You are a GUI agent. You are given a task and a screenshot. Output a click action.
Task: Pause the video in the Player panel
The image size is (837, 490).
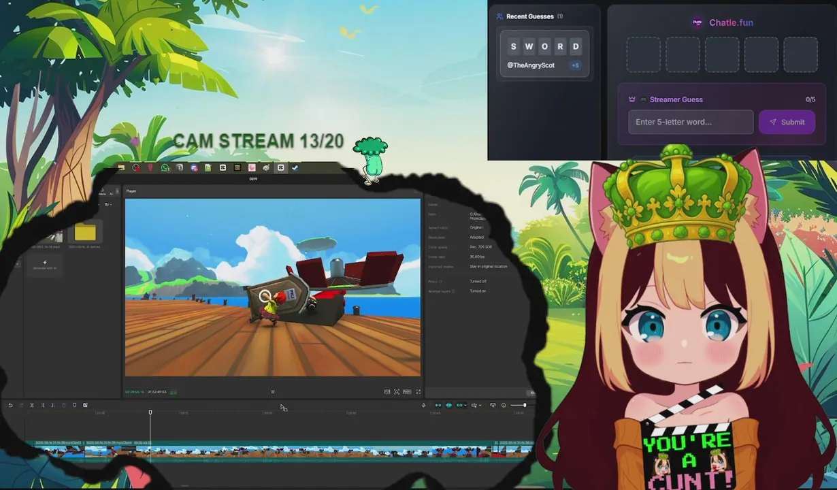coord(273,391)
